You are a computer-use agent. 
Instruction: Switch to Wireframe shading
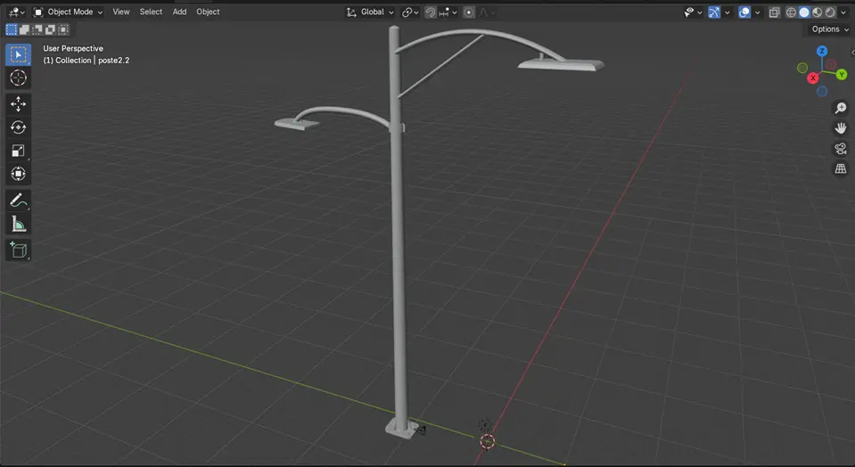point(791,12)
